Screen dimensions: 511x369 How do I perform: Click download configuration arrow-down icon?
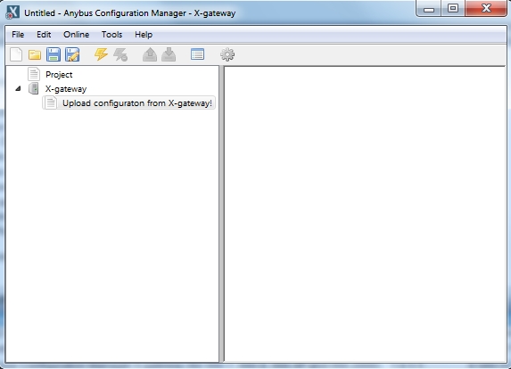[x=169, y=54]
